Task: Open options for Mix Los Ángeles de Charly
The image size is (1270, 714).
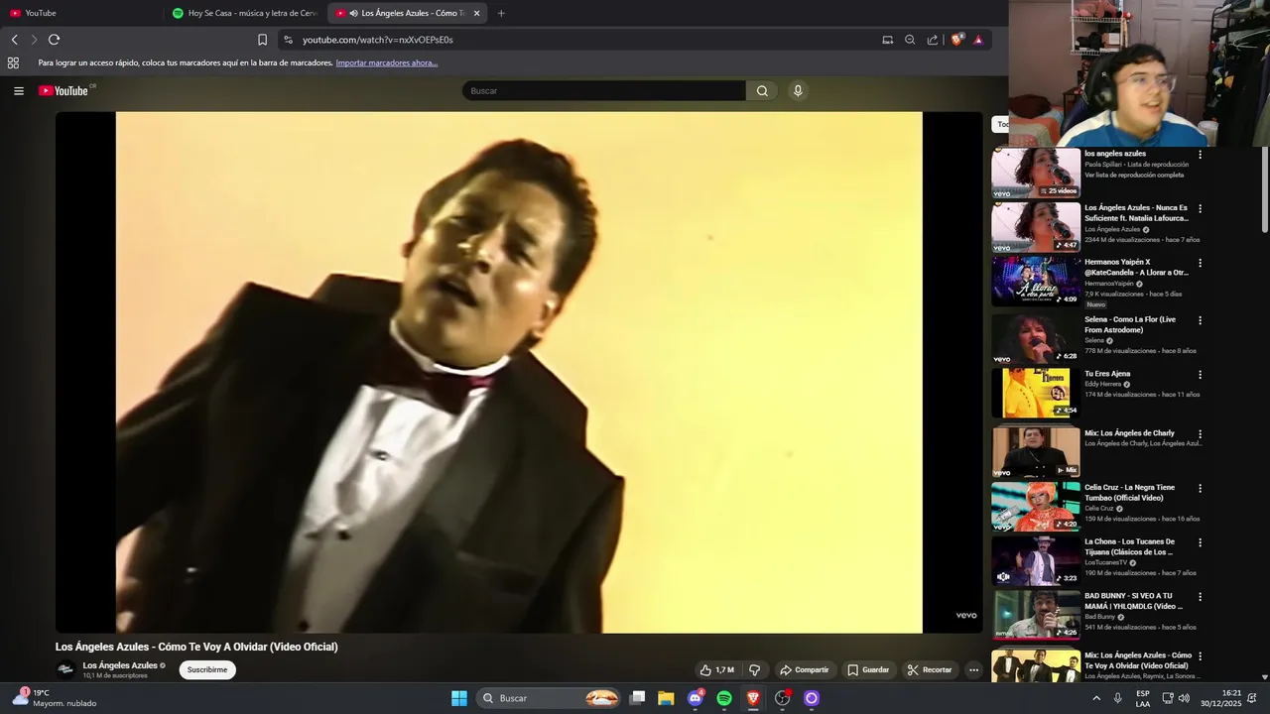Action: (x=1200, y=434)
